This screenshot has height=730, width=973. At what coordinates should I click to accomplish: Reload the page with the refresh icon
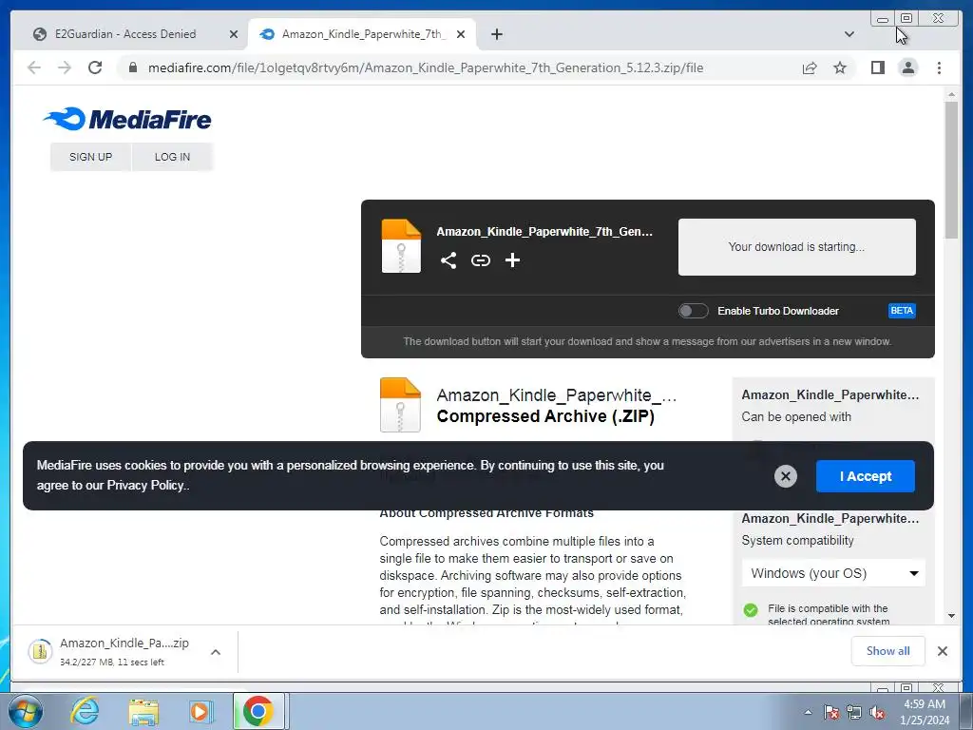pyautogui.click(x=95, y=67)
